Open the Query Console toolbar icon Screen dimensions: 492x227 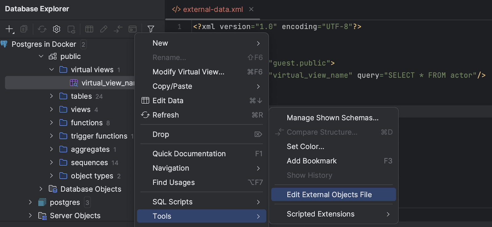133,29
